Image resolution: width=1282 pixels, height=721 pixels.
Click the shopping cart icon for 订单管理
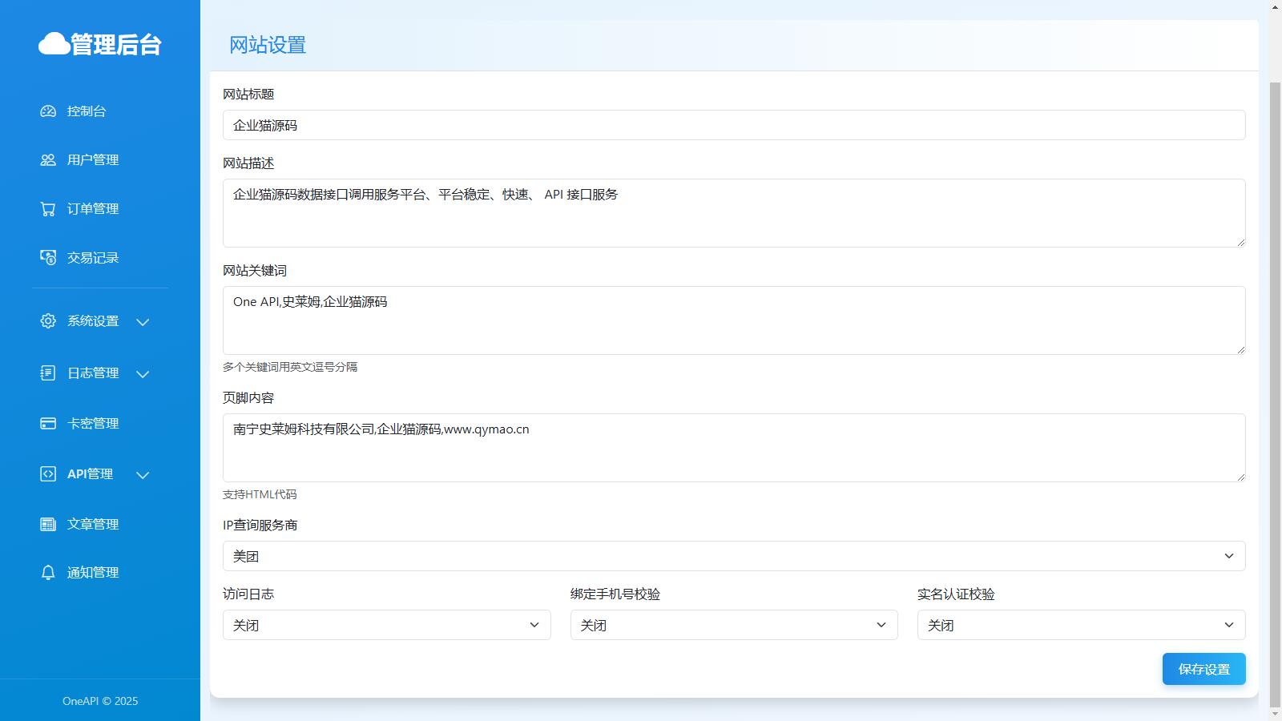point(48,209)
